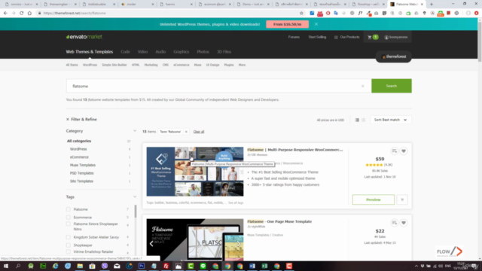This screenshot has height=271, width=482.
Task: Open the Video category tab
Action: point(142,52)
